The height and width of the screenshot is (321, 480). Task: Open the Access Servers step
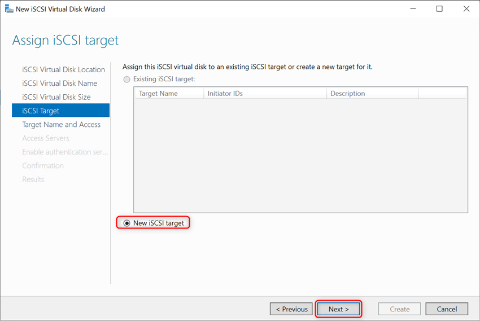click(46, 138)
